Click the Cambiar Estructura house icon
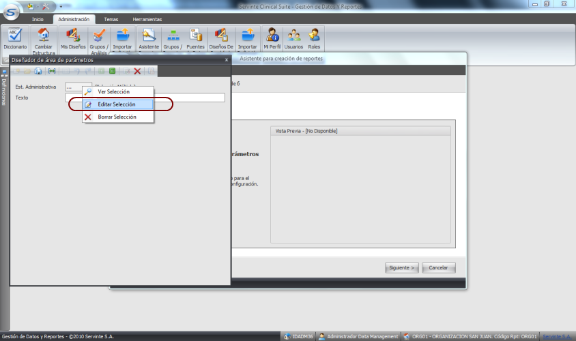This screenshot has width=576, height=341. click(x=44, y=38)
